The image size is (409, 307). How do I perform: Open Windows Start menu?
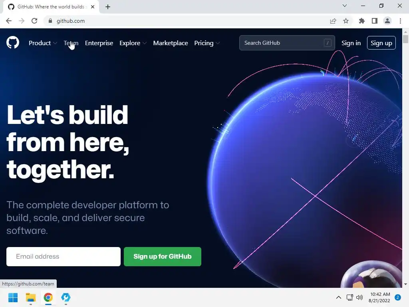pyautogui.click(x=13, y=297)
